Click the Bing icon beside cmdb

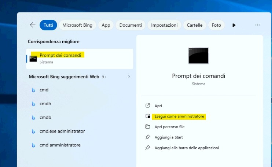(33, 118)
